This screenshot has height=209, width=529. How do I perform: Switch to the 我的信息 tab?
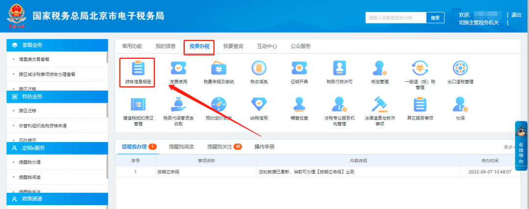coord(166,46)
